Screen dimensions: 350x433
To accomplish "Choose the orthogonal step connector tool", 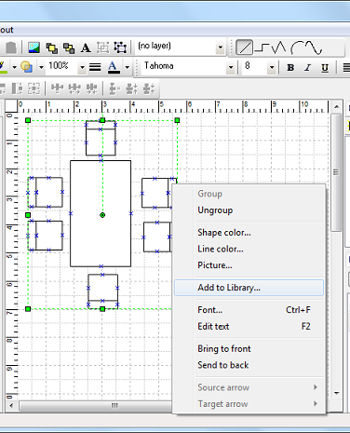I will click(262, 47).
